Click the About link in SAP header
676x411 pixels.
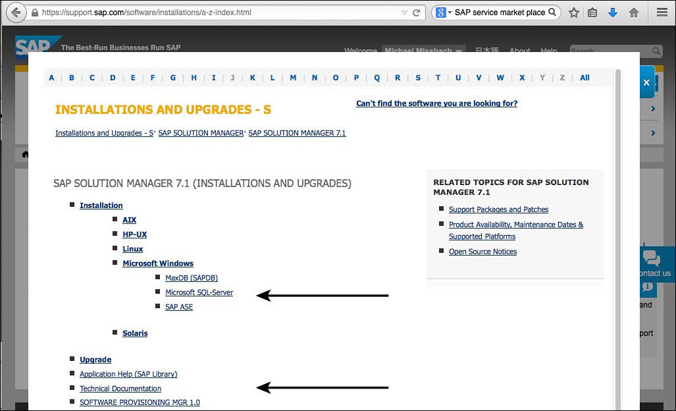pos(519,51)
